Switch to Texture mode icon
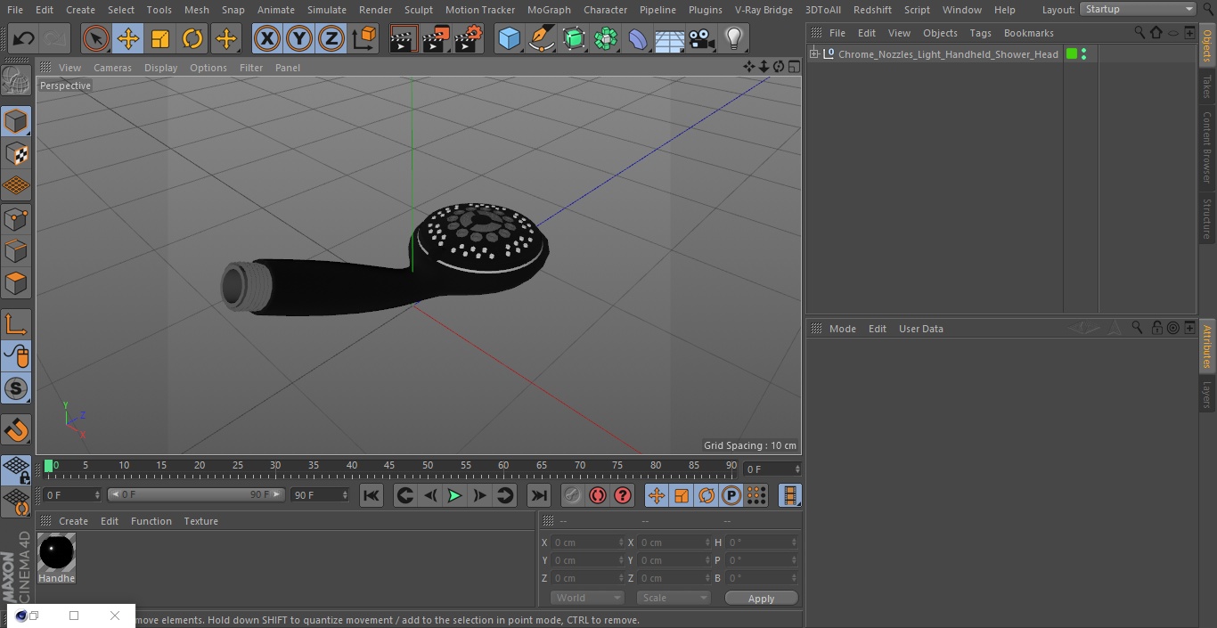This screenshot has height=628, width=1217. (16, 153)
